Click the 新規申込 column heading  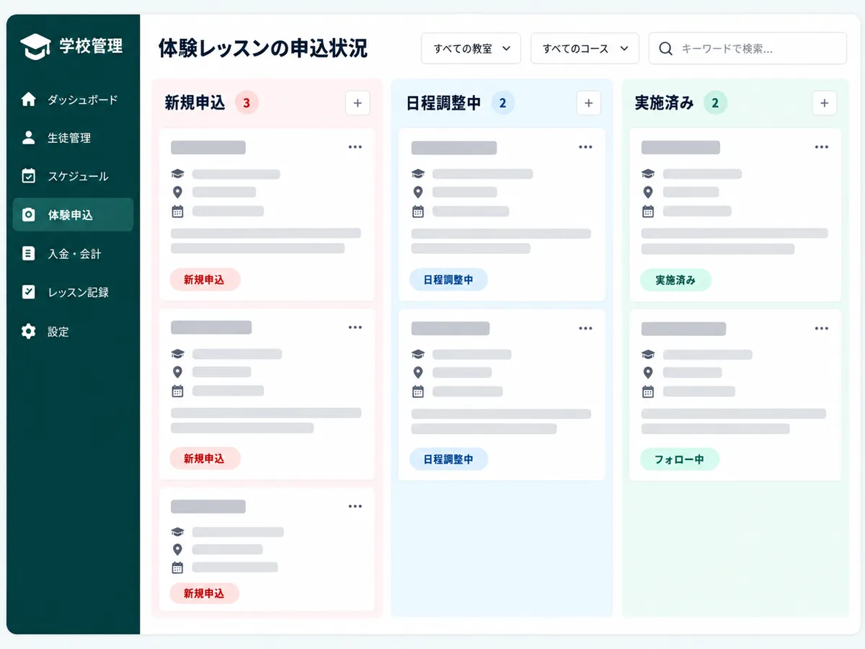pyautogui.click(x=195, y=103)
